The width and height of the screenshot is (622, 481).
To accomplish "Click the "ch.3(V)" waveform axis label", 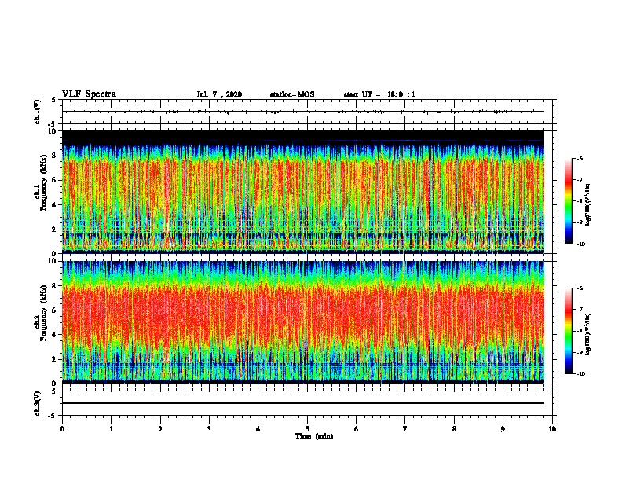I will 38,403.
